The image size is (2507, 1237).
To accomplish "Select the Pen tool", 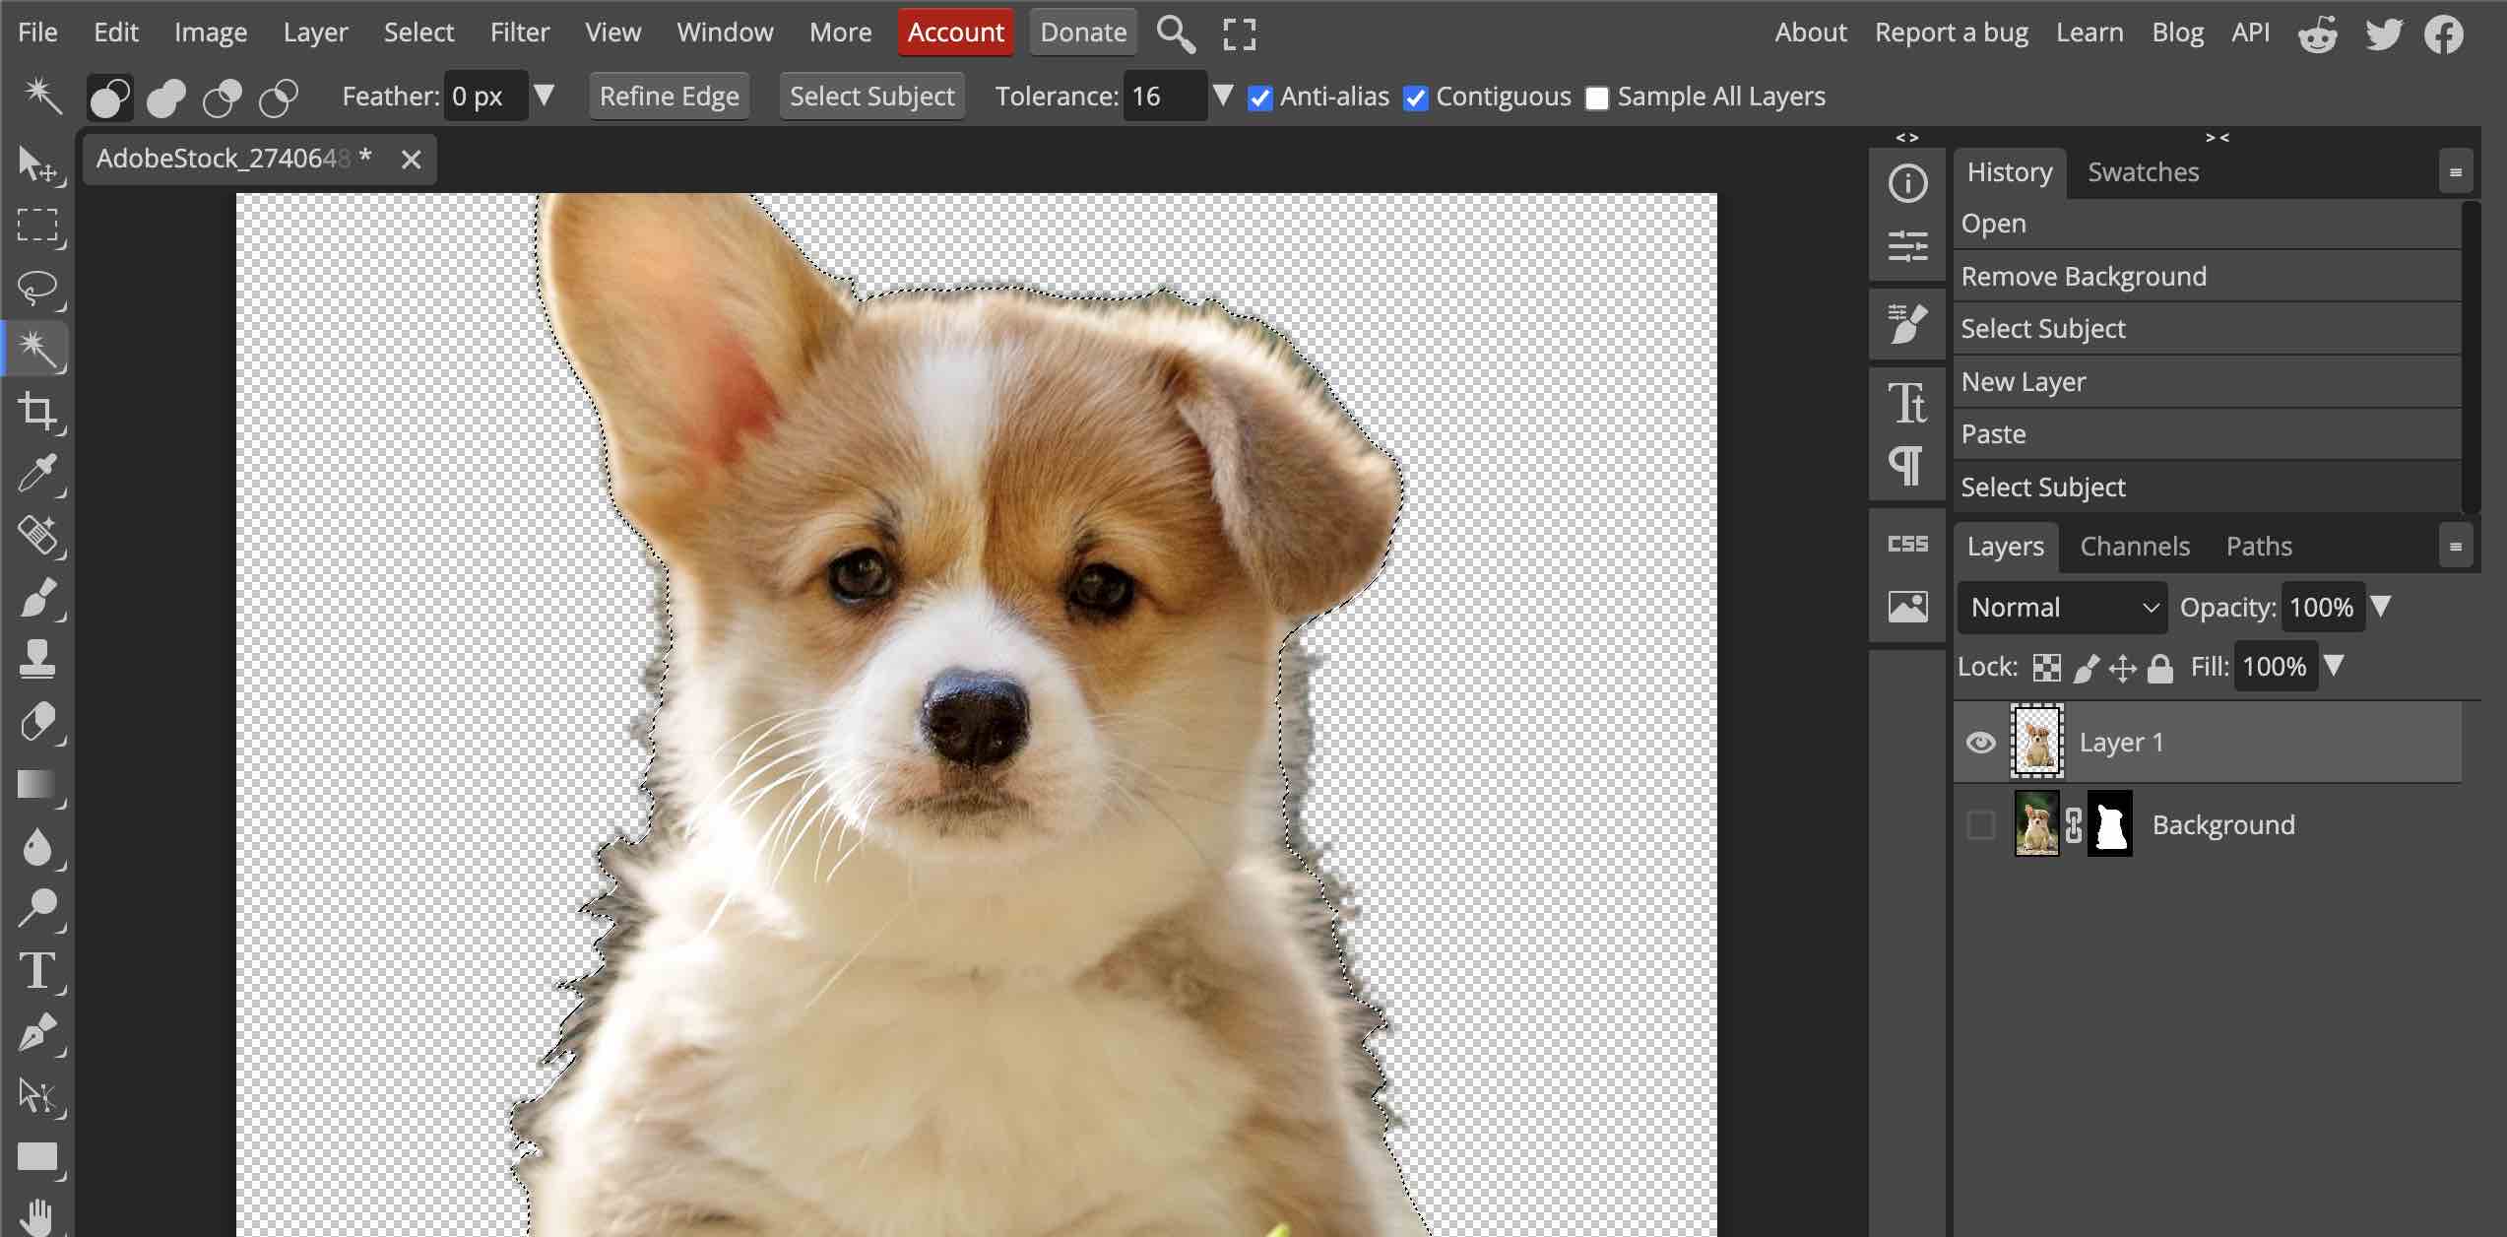I will (x=37, y=1033).
